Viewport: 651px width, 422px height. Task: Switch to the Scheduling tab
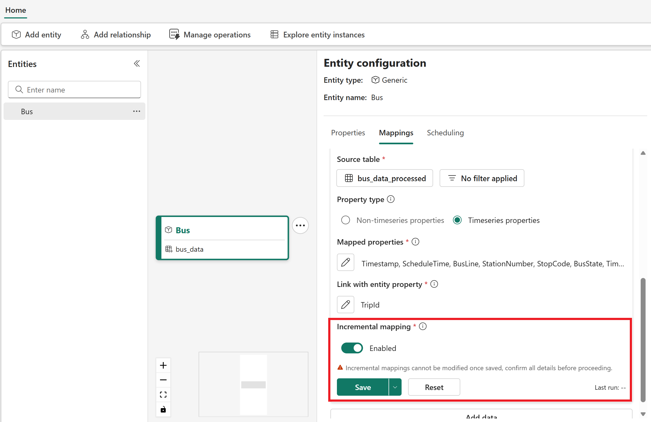(x=445, y=133)
